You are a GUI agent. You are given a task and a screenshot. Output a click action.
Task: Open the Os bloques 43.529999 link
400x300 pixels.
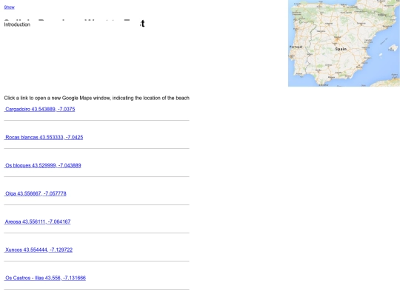pyautogui.click(x=43, y=165)
